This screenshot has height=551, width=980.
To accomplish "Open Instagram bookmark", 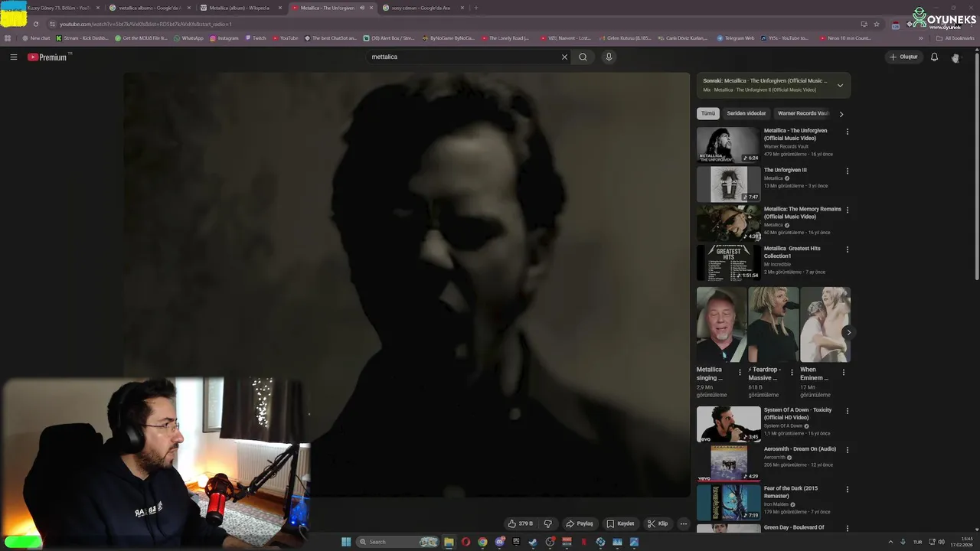I will click(224, 37).
